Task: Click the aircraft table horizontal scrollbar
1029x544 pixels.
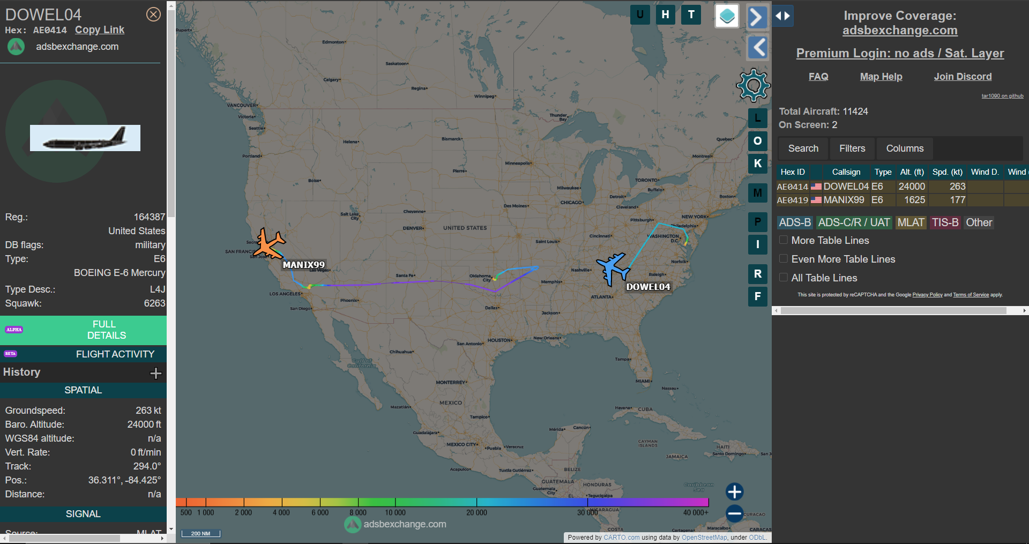Action: click(x=893, y=310)
